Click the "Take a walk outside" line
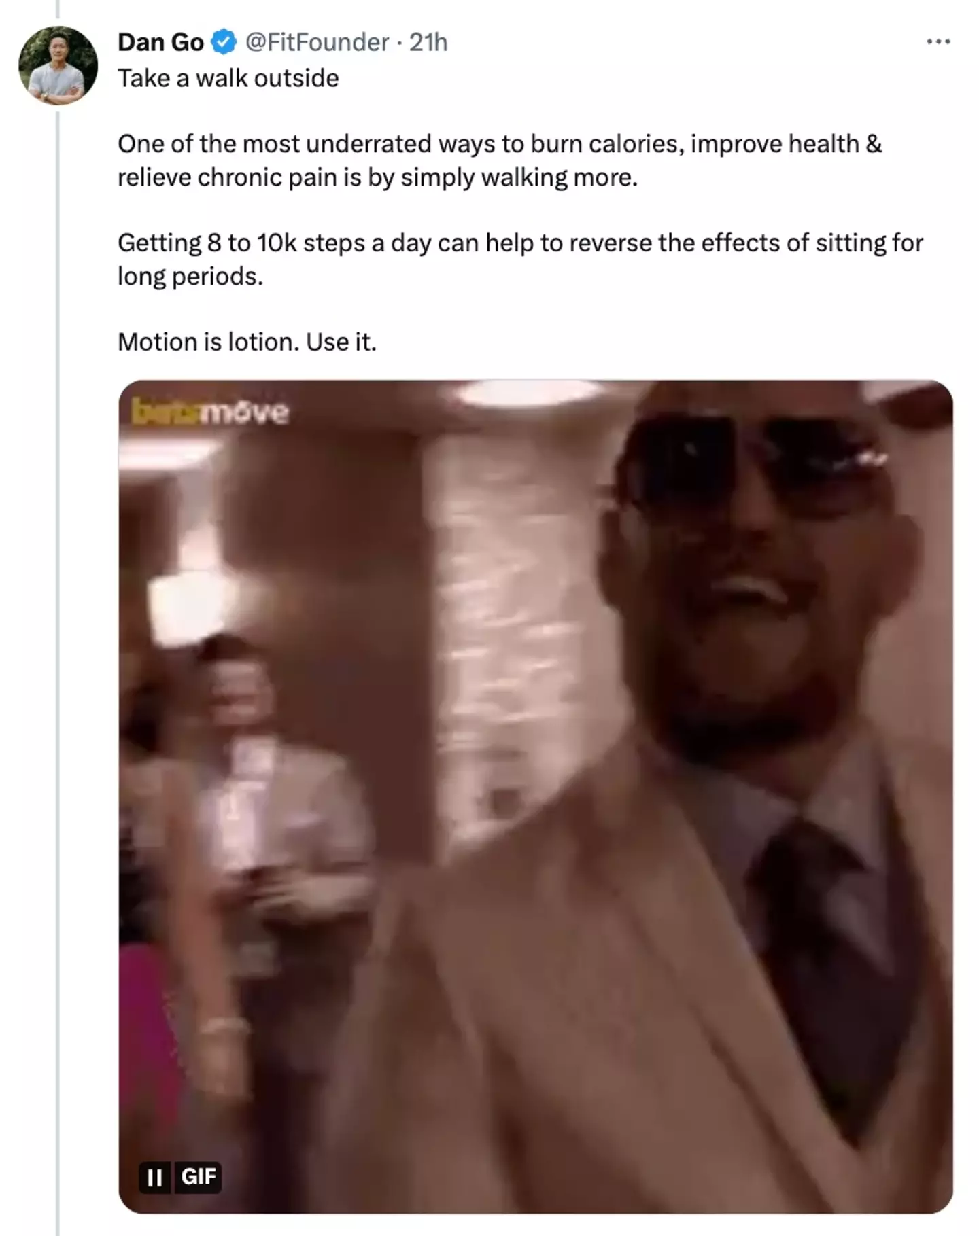 (x=228, y=78)
